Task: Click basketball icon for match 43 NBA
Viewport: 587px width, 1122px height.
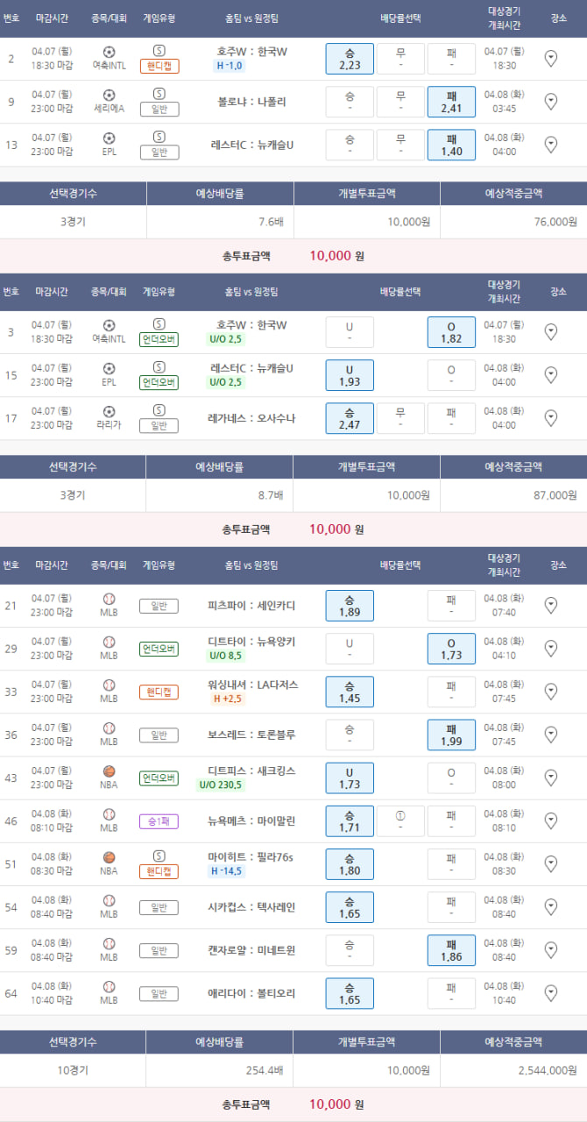Action: tap(109, 771)
